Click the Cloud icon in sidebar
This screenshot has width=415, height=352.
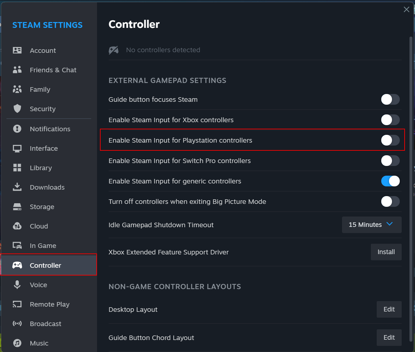coord(17,226)
